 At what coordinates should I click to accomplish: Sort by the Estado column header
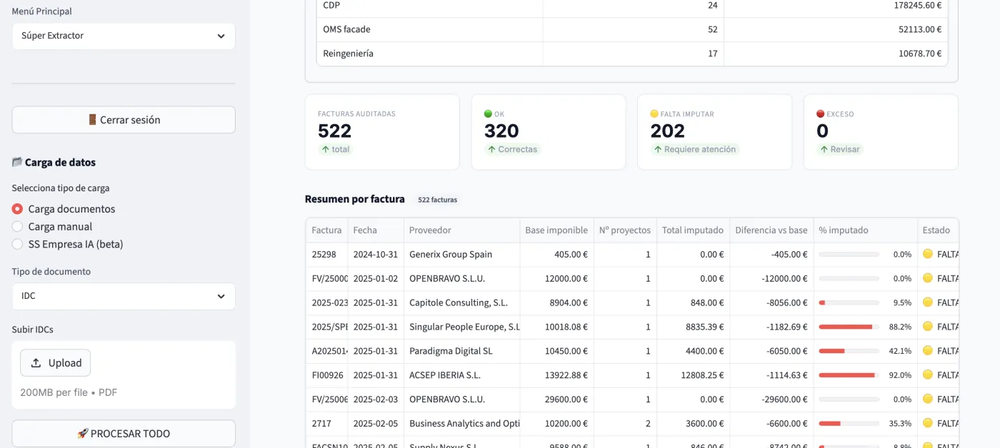(938, 230)
